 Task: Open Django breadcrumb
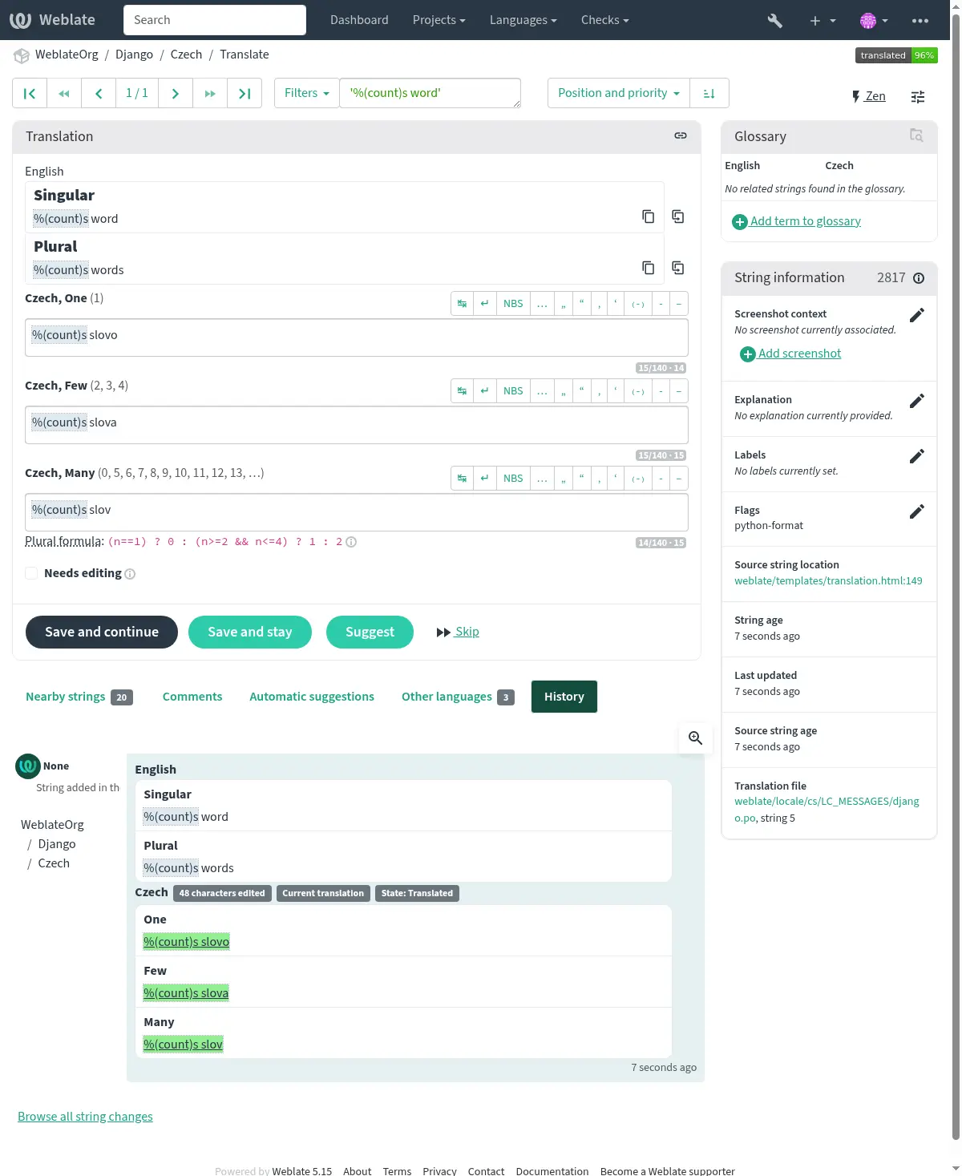(x=134, y=55)
